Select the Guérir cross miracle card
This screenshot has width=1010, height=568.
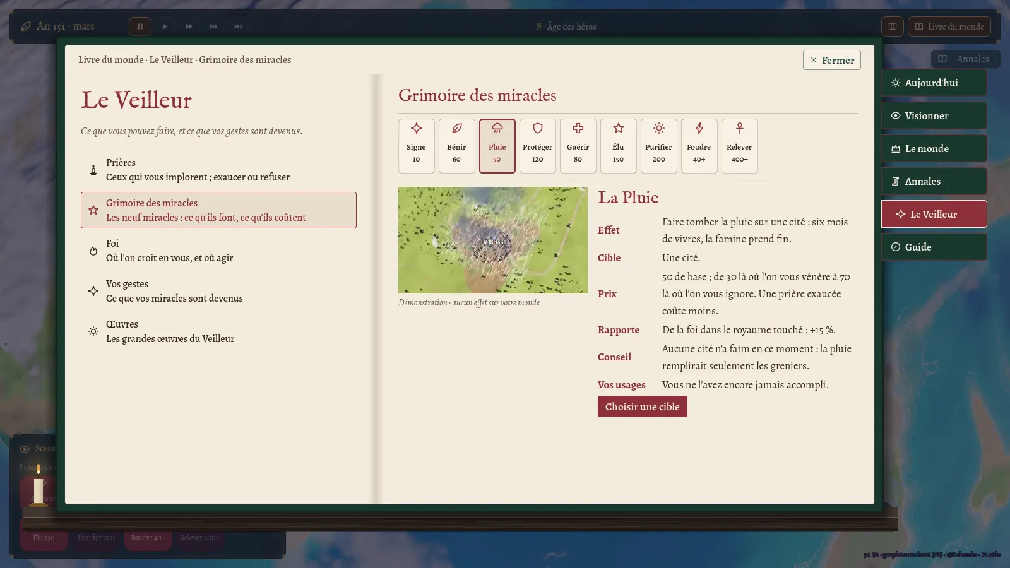coord(578,146)
